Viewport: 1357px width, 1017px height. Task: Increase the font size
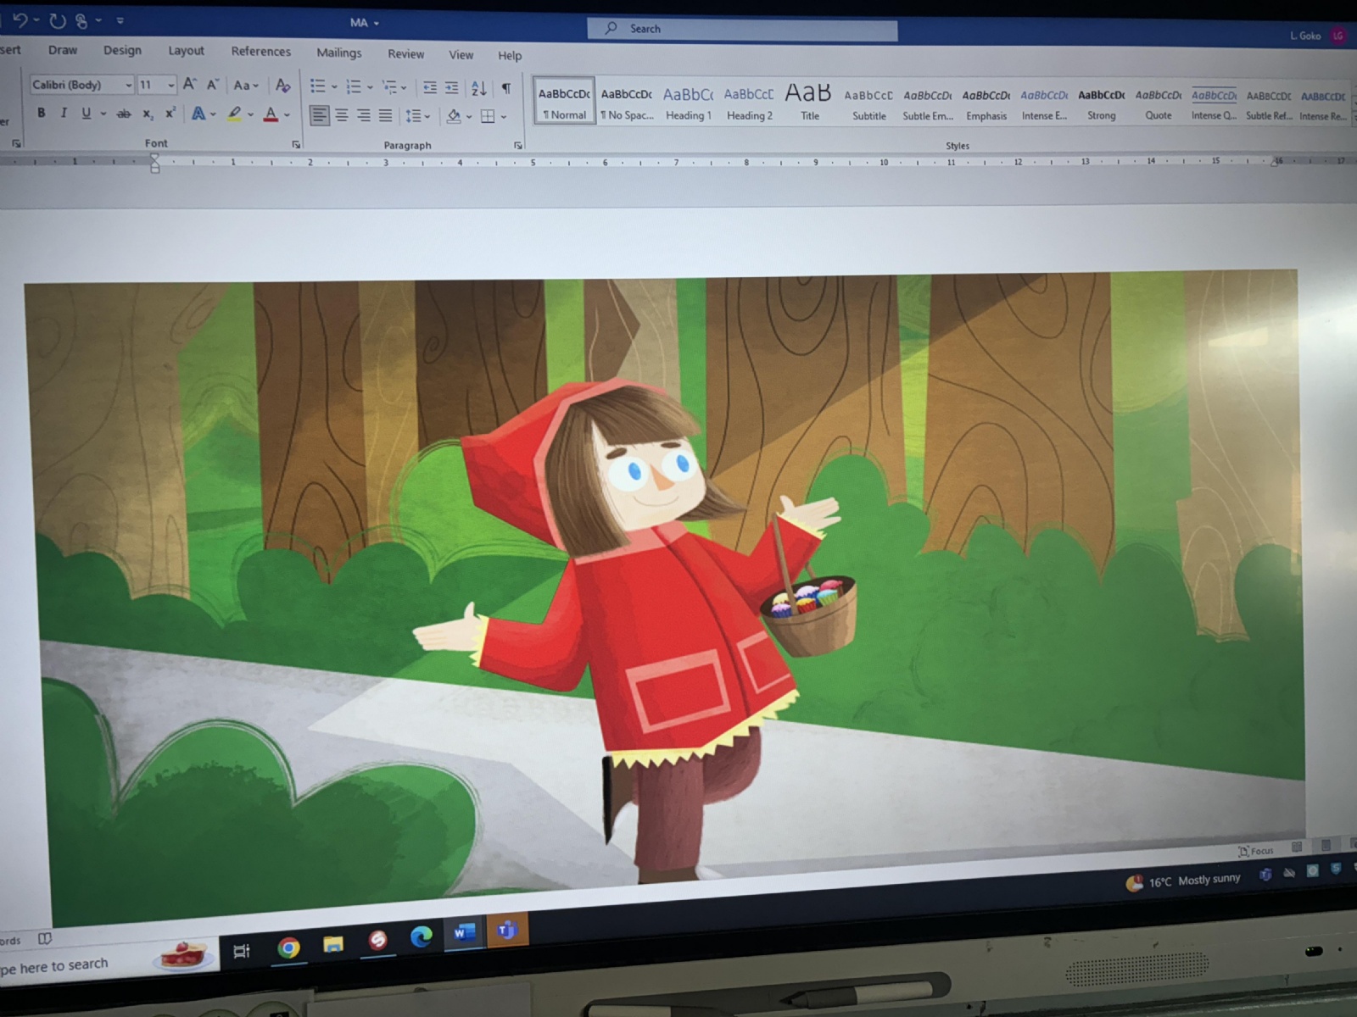[x=190, y=84]
